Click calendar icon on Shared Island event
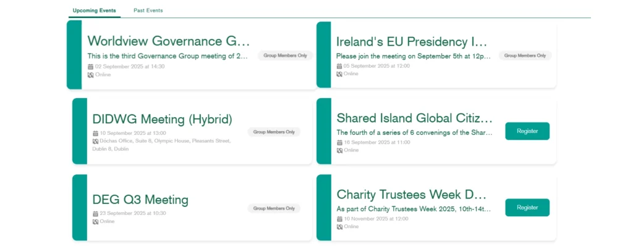633x252 pixels. click(x=339, y=142)
